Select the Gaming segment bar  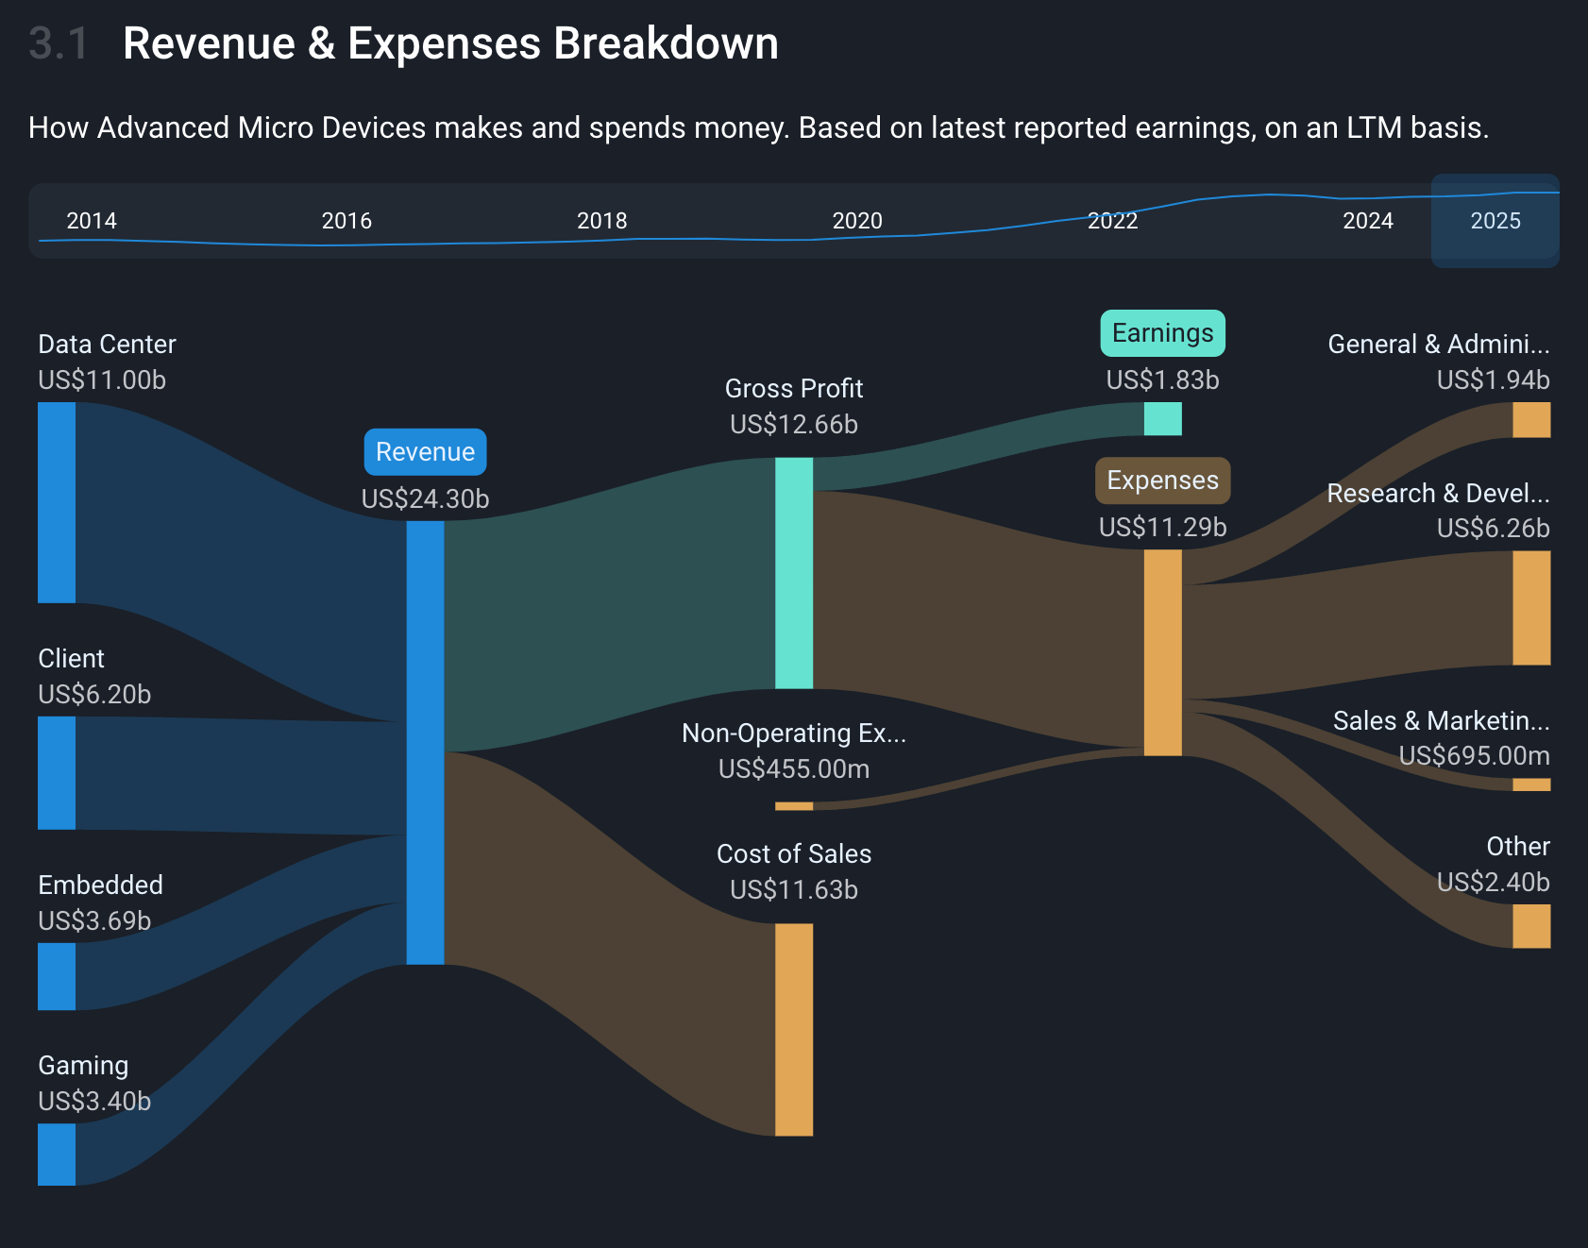point(57,1155)
